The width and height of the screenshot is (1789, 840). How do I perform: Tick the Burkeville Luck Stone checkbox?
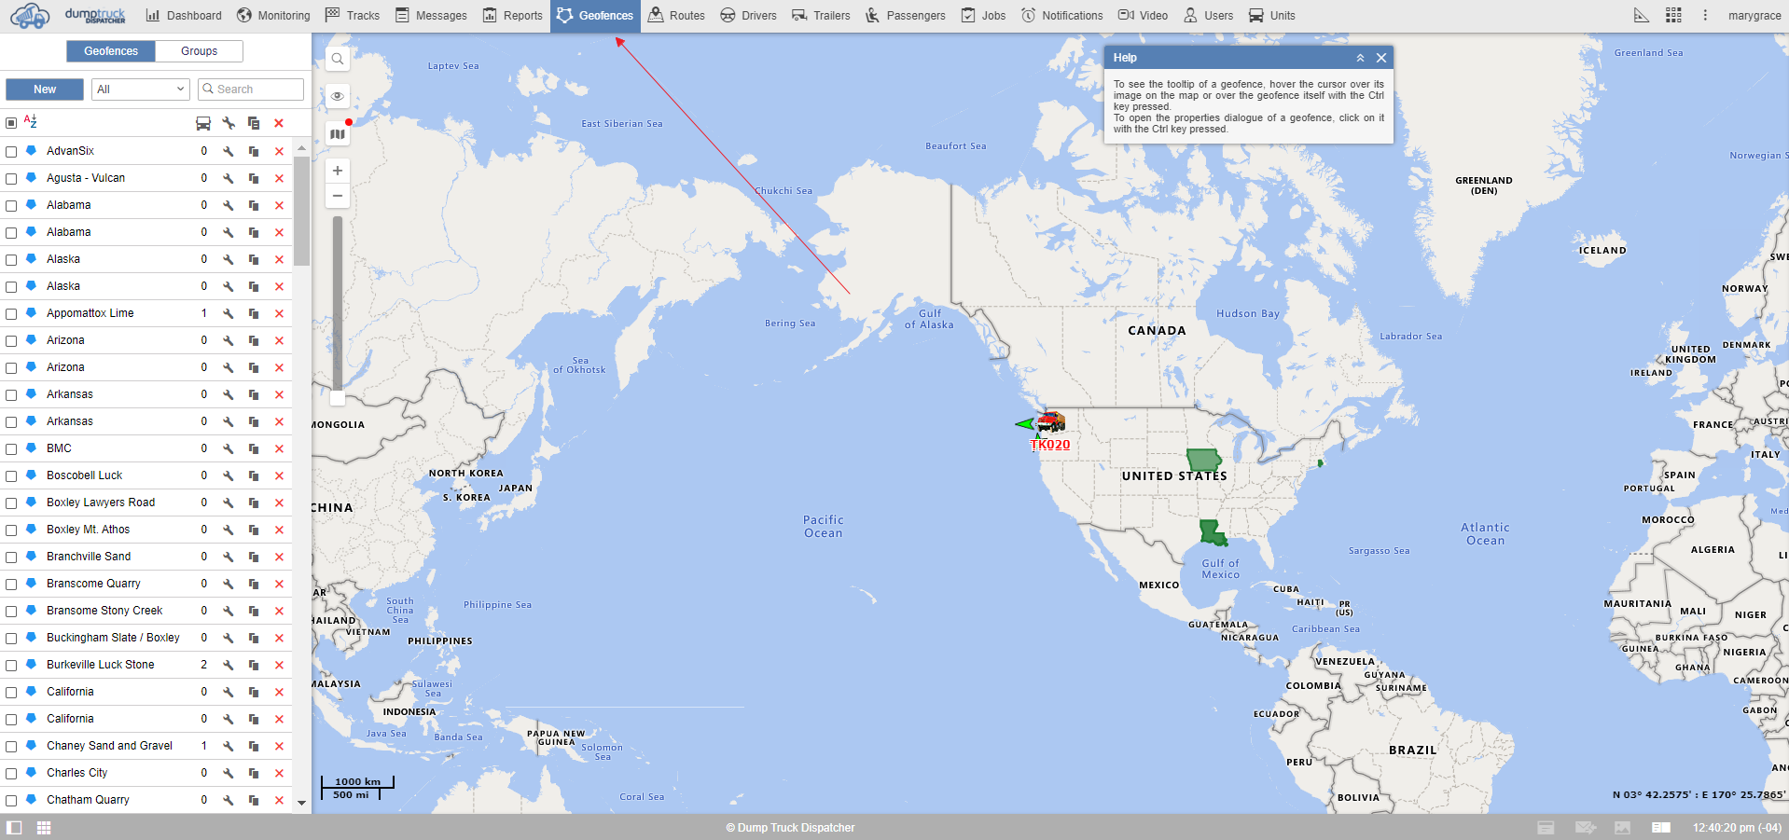(x=11, y=665)
